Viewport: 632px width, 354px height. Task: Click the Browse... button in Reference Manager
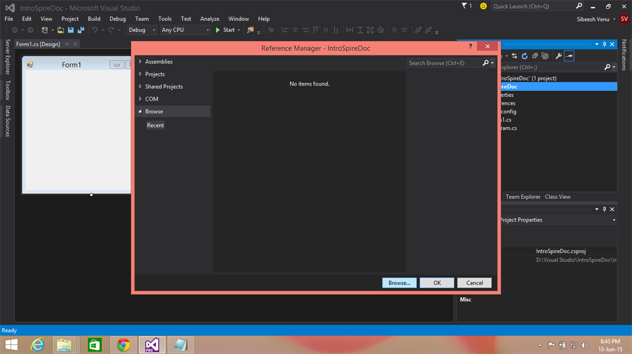[399, 283]
